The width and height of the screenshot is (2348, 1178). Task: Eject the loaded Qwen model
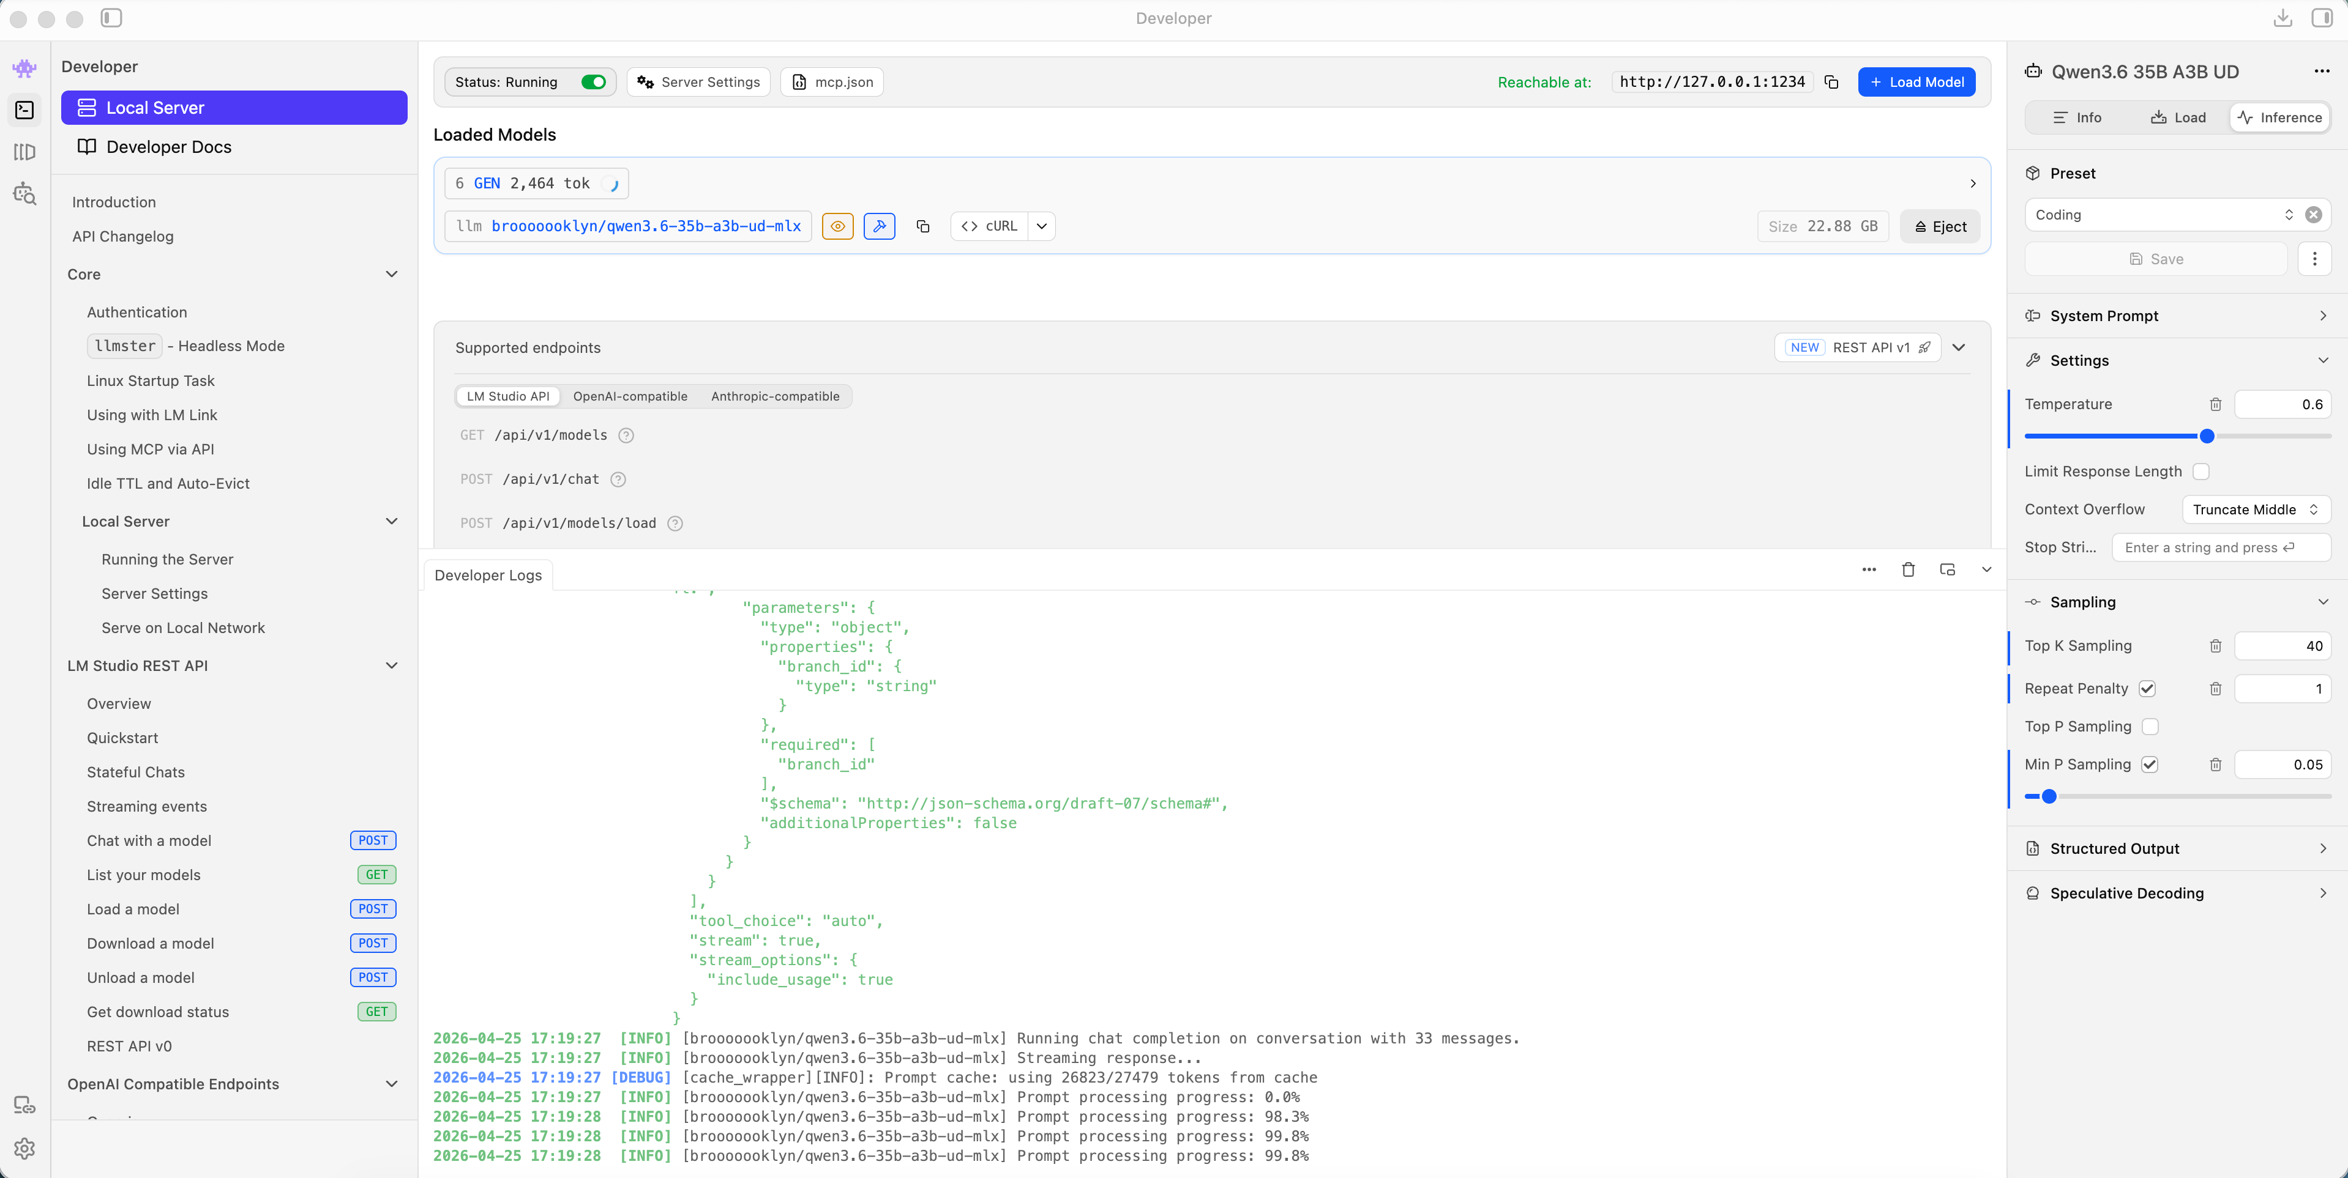tap(1940, 227)
